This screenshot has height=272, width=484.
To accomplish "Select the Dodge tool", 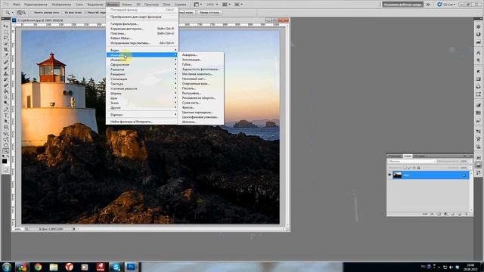I will (5, 103).
